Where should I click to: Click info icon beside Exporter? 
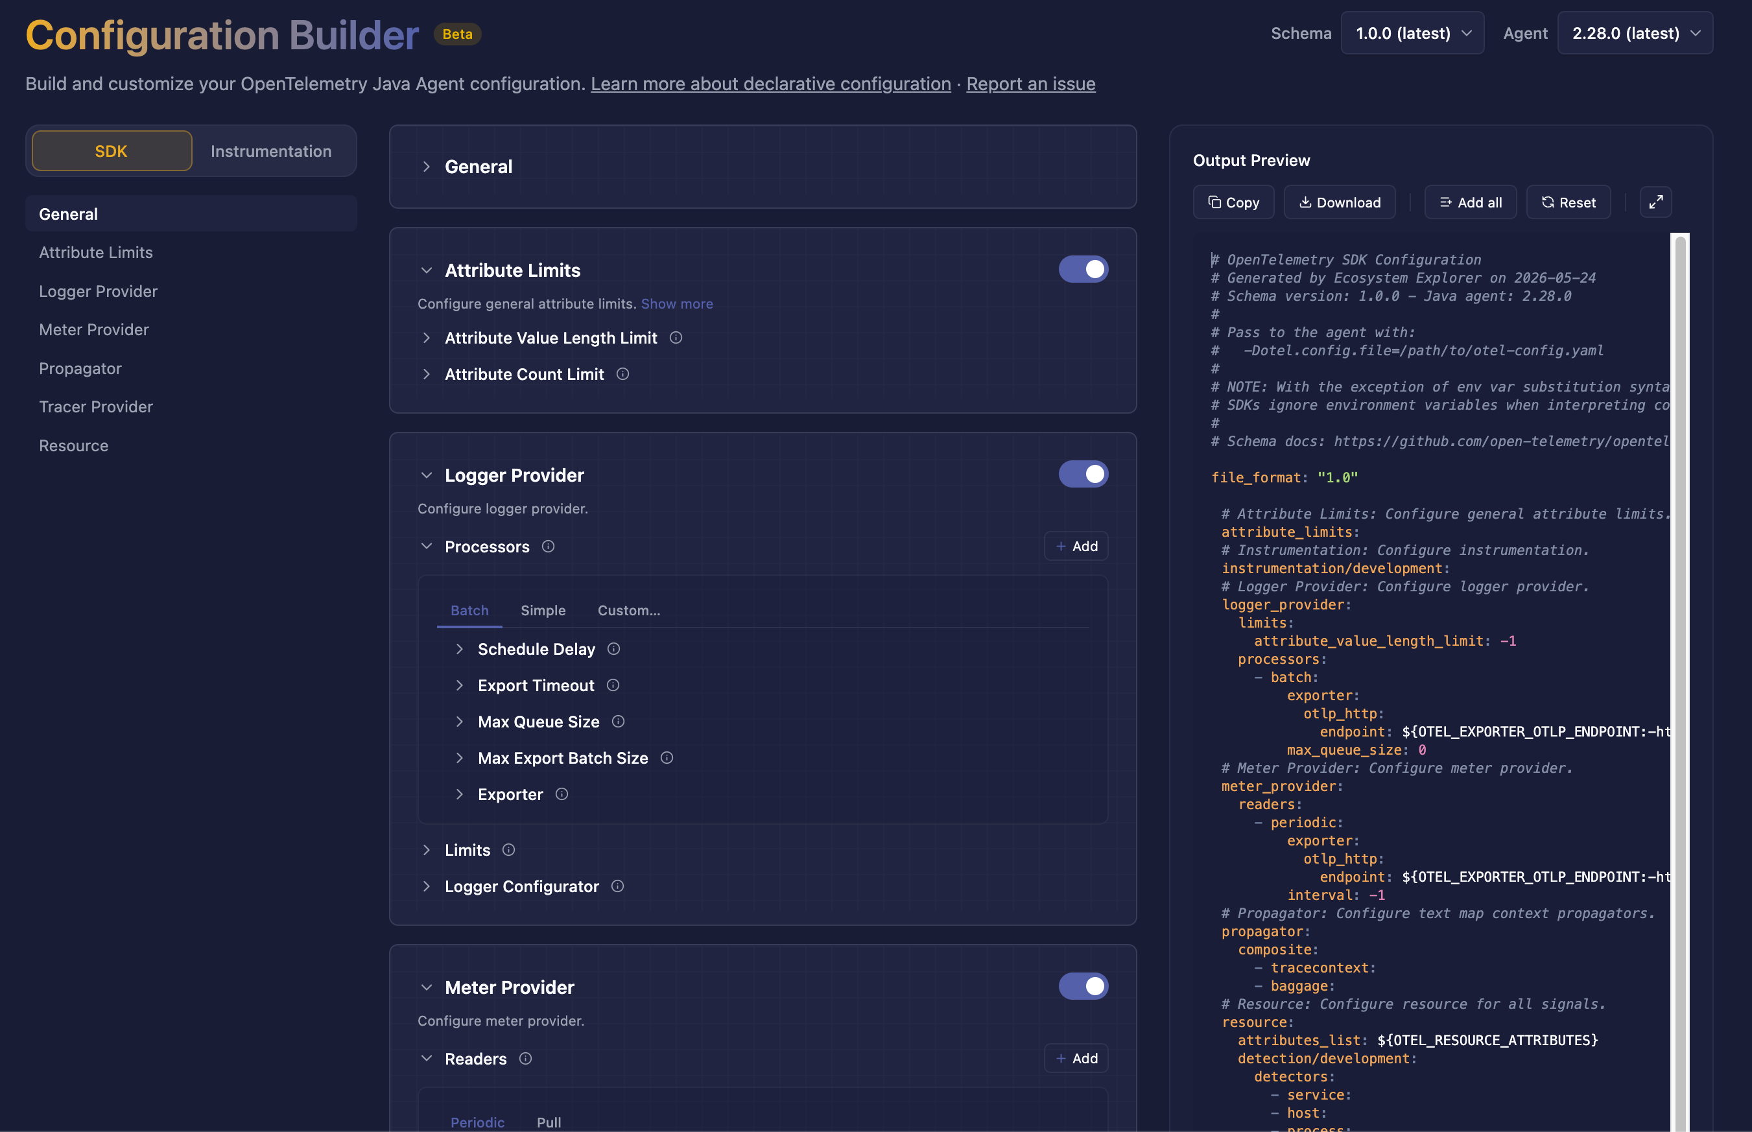(x=561, y=794)
